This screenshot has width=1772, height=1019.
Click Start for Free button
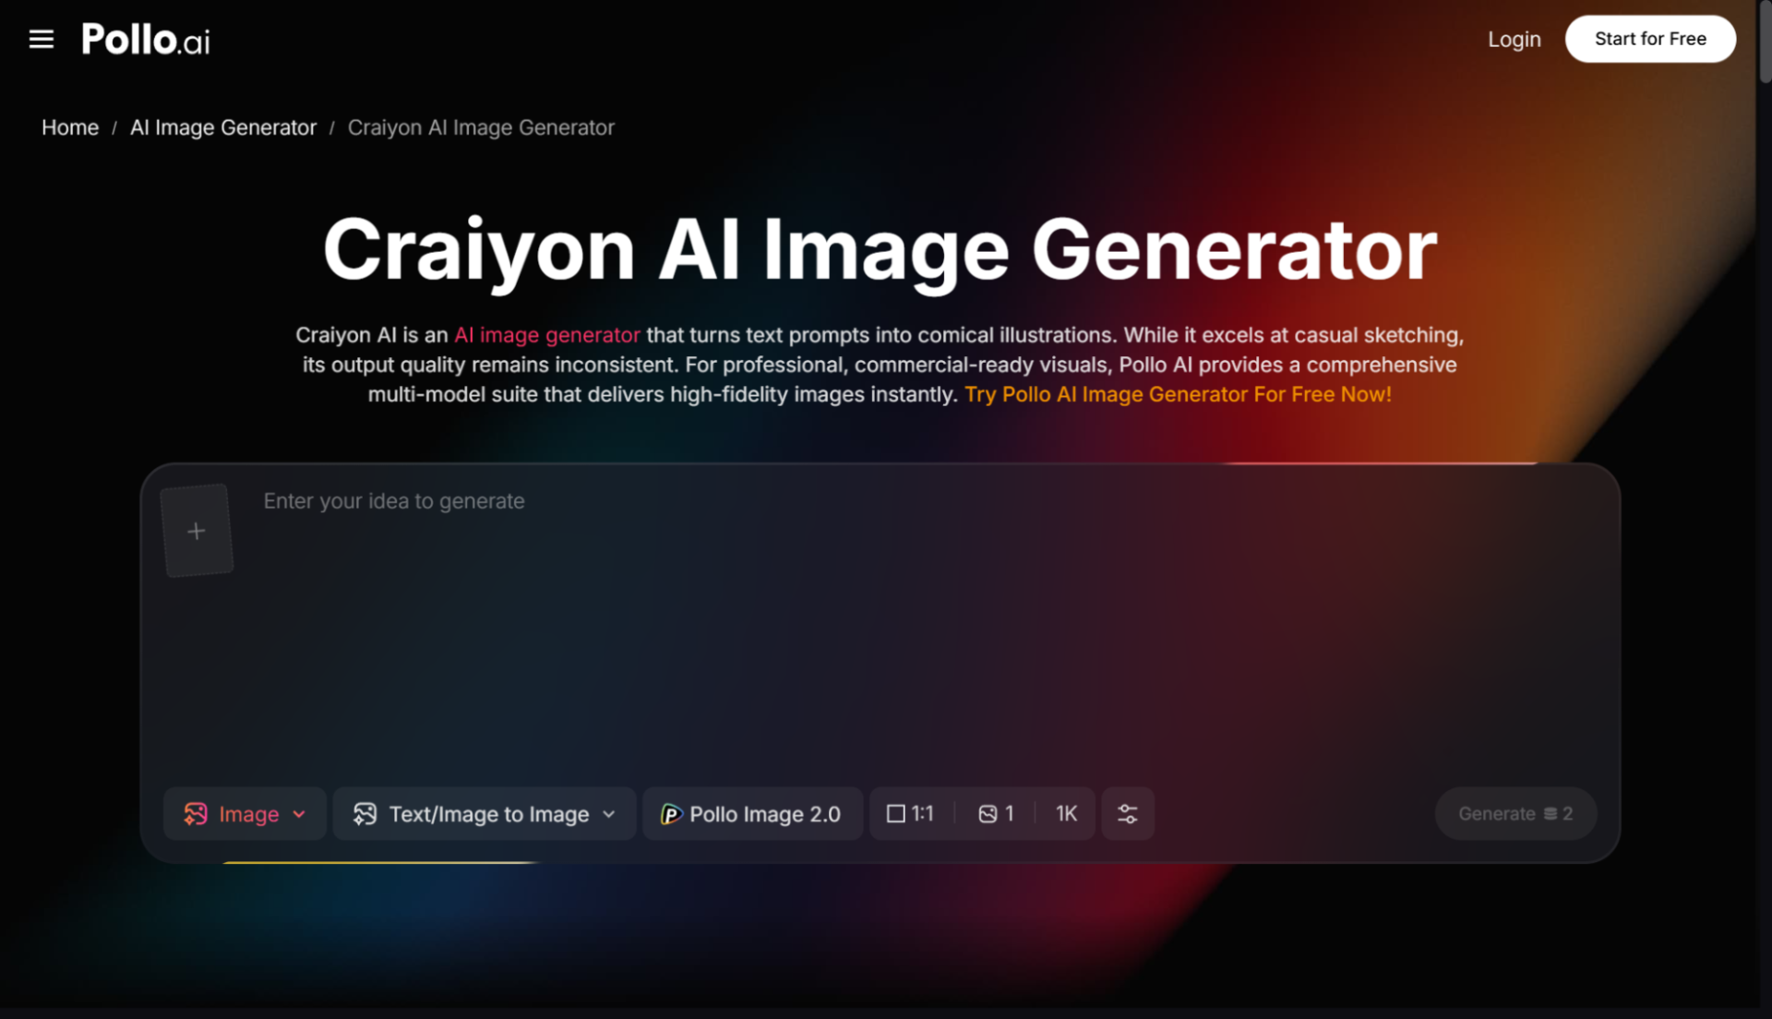point(1650,39)
